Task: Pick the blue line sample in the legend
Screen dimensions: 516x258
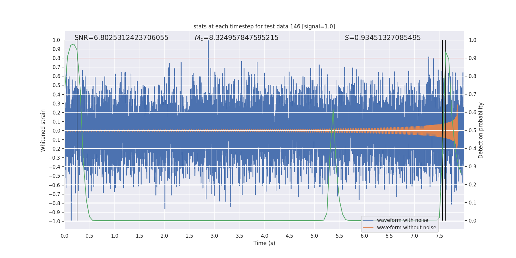Action: tap(368, 220)
